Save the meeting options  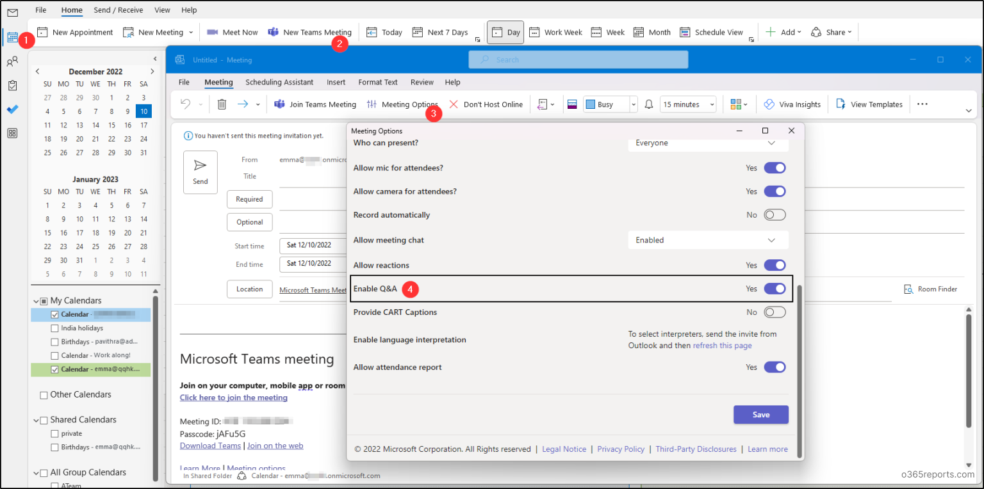760,414
